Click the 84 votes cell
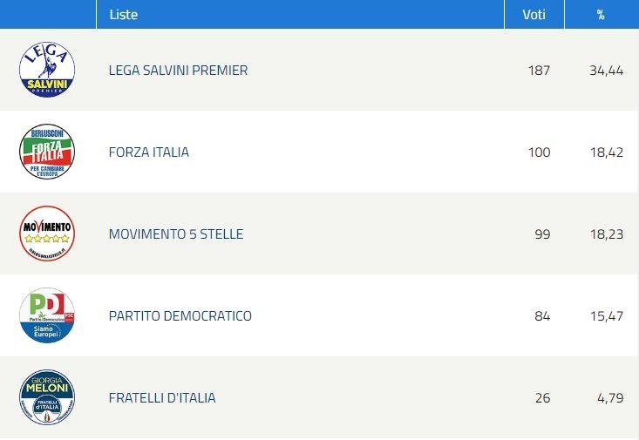Viewport: 639px width, 440px height. 542,315
